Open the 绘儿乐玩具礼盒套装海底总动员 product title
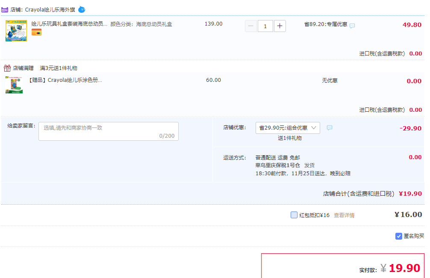The width and height of the screenshot is (430, 278). (69, 24)
